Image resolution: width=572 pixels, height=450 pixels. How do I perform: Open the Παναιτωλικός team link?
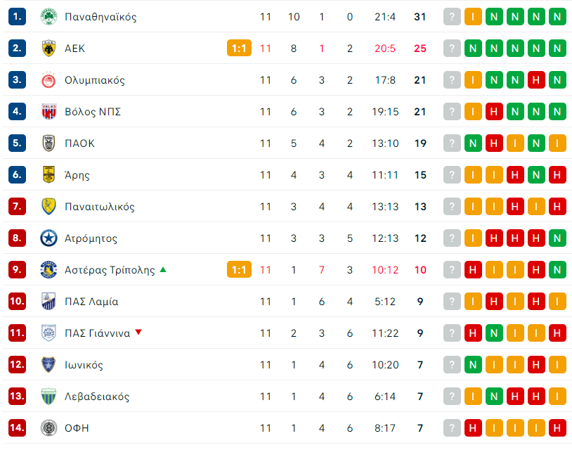click(x=99, y=207)
